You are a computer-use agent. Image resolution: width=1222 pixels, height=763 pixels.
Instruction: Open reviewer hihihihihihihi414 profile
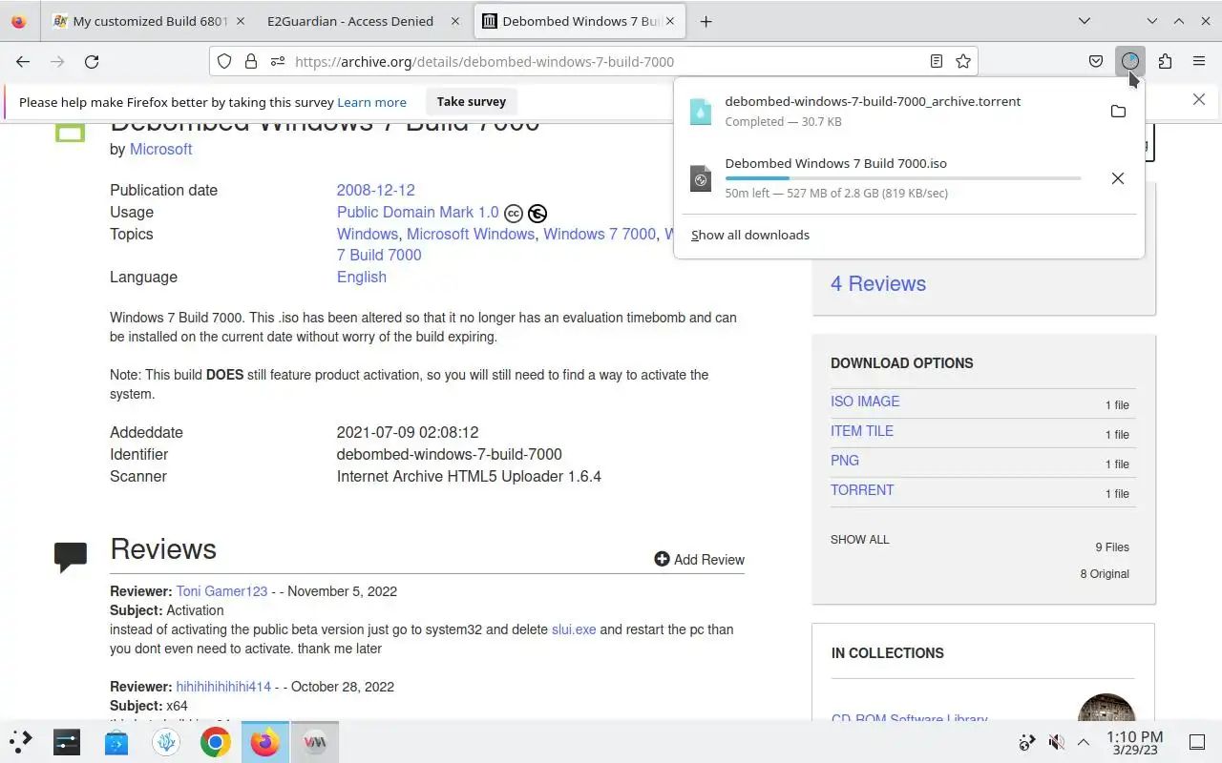point(223,687)
